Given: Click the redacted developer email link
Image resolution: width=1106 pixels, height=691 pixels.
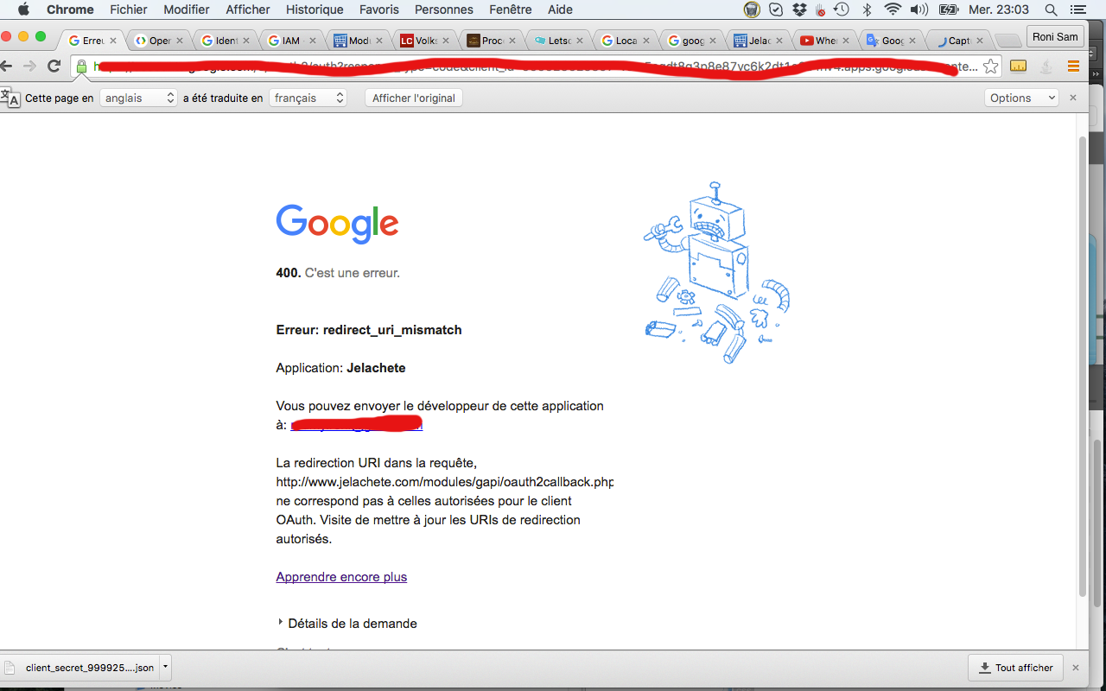Looking at the screenshot, I should (356, 425).
